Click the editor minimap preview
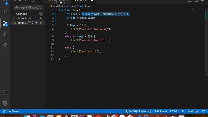The image size is (208, 117). 194,11
